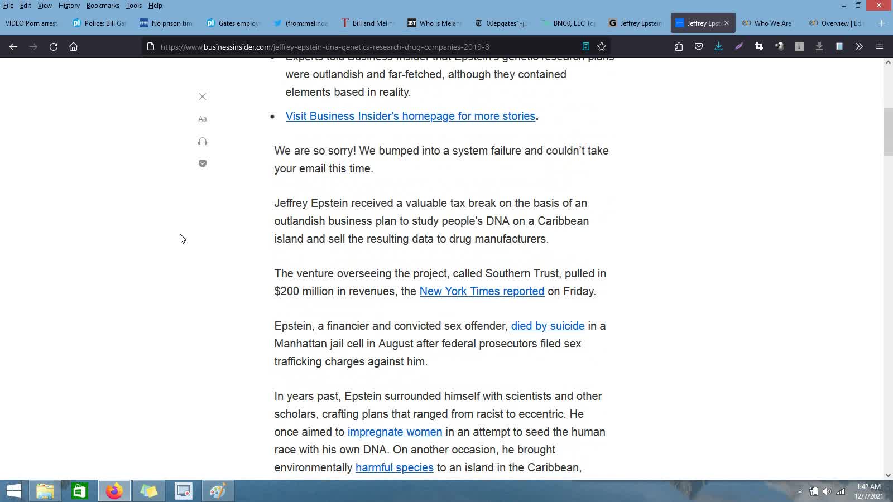Open the View menu
893x502 pixels.
(x=45, y=6)
